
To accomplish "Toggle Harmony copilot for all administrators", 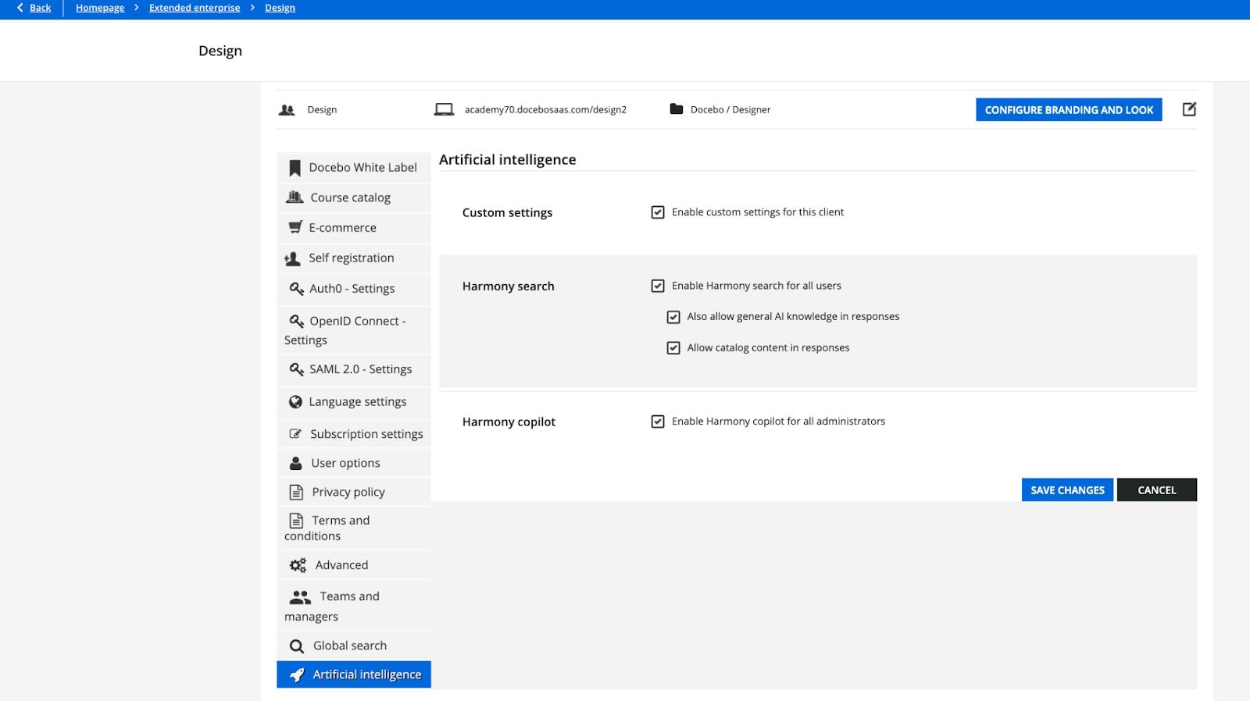I will (x=658, y=422).
